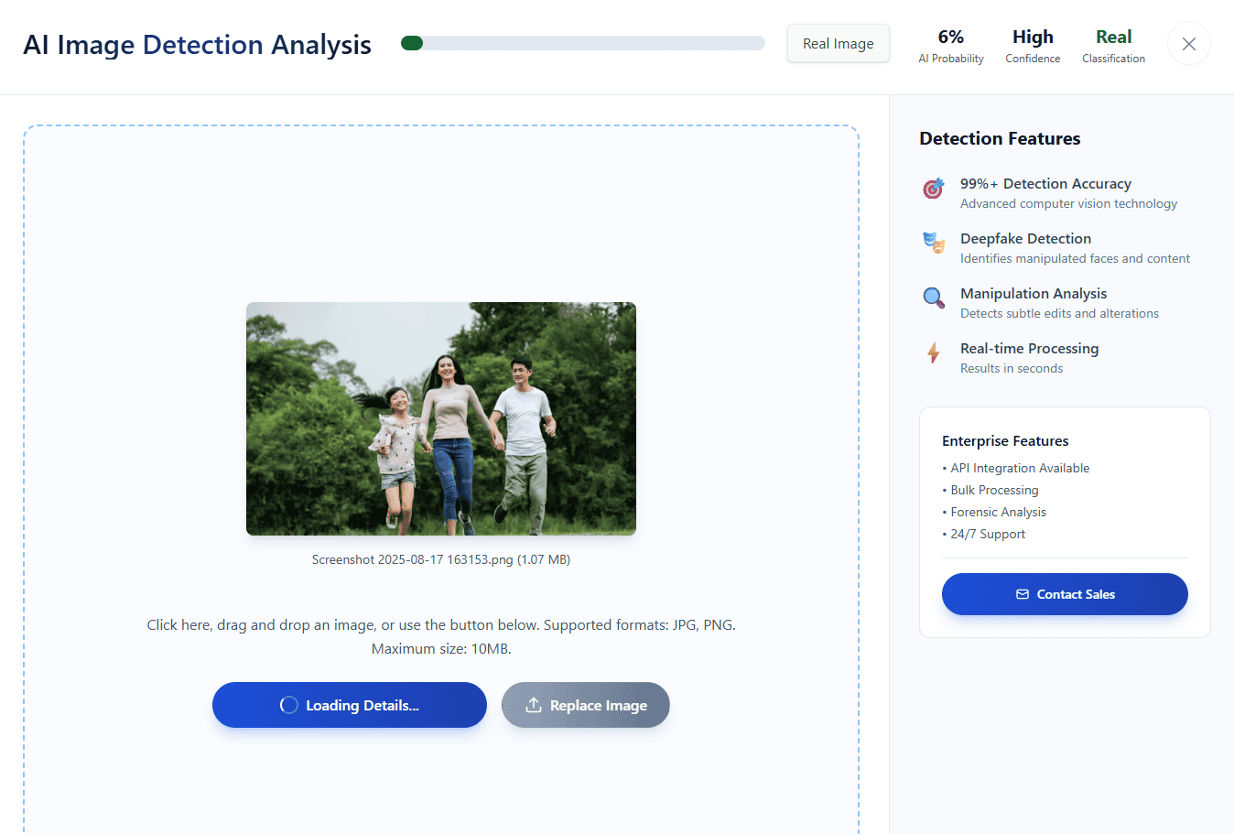
Task: Click the 99%+ Detection Accuracy text
Action: pos(1045,184)
